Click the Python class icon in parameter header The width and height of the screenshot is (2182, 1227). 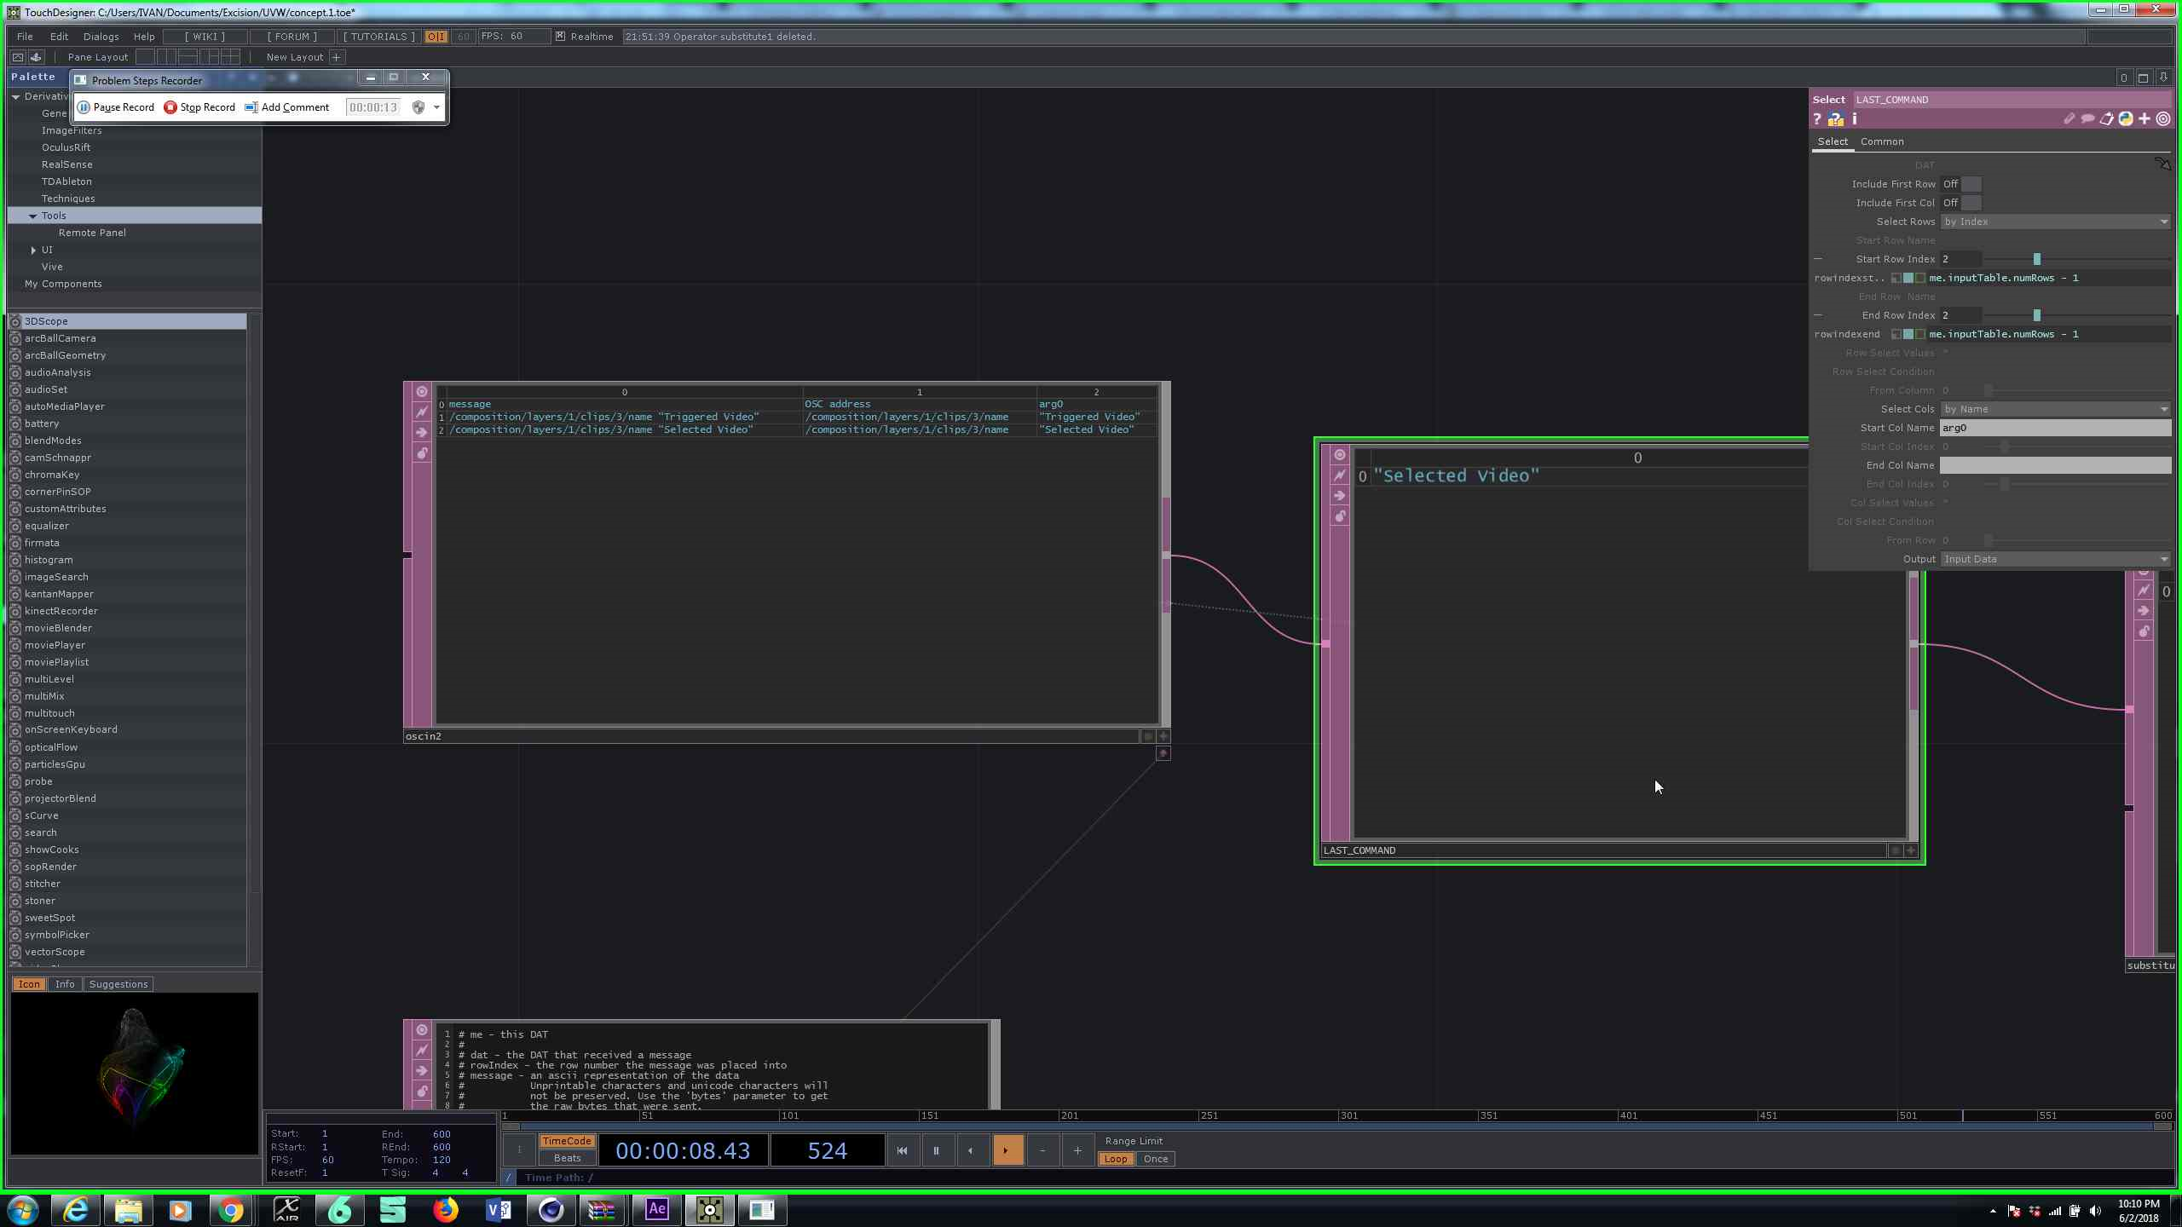(2126, 119)
